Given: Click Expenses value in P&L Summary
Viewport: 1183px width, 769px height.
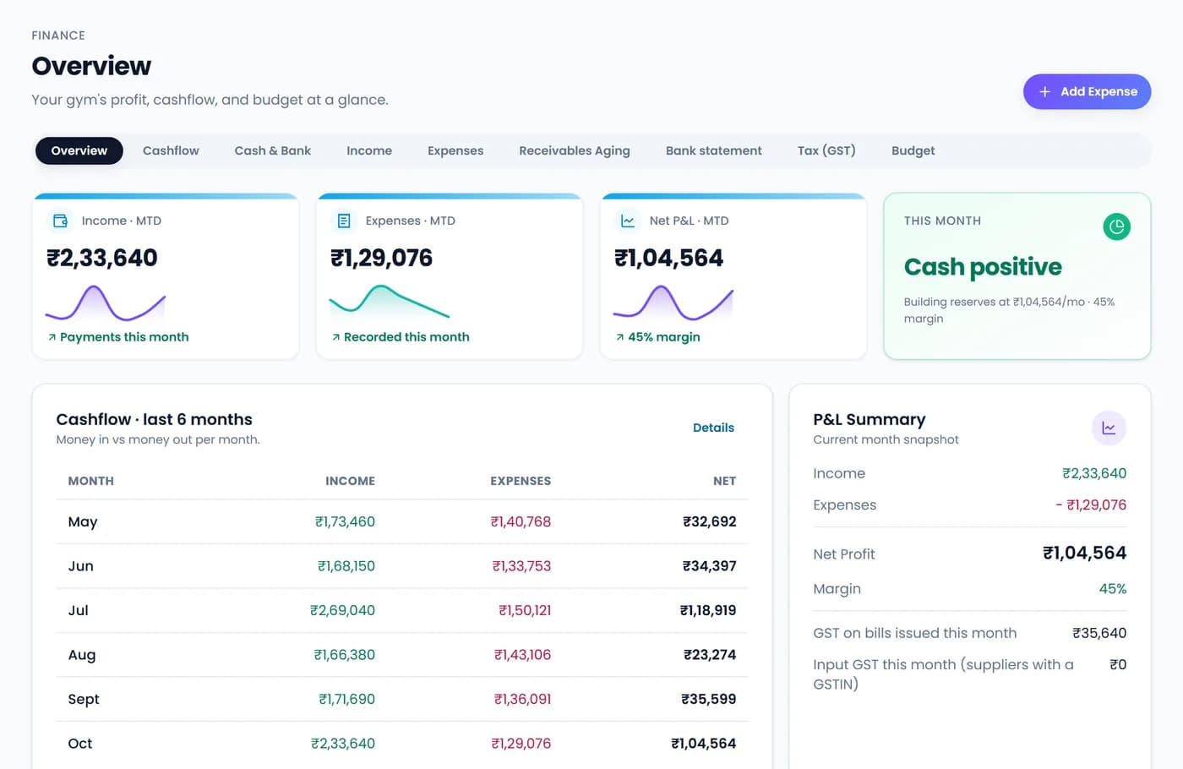Looking at the screenshot, I should [x=1091, y=505].
